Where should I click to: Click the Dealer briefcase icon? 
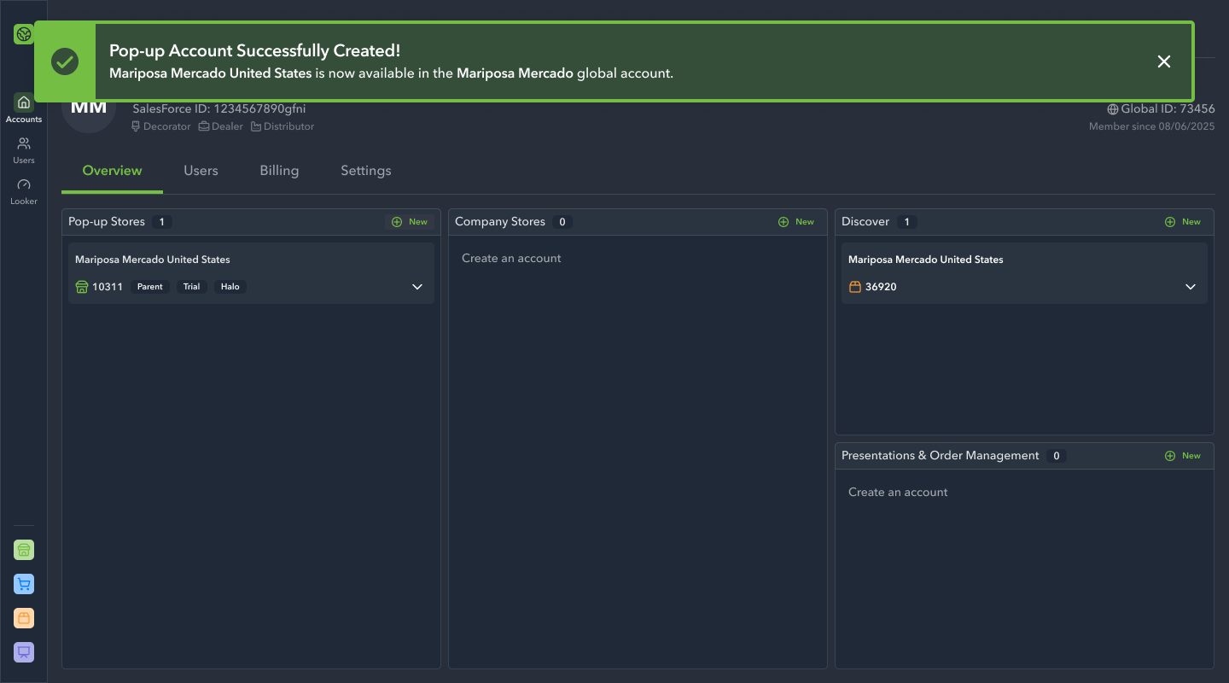[x=204, y=126]
